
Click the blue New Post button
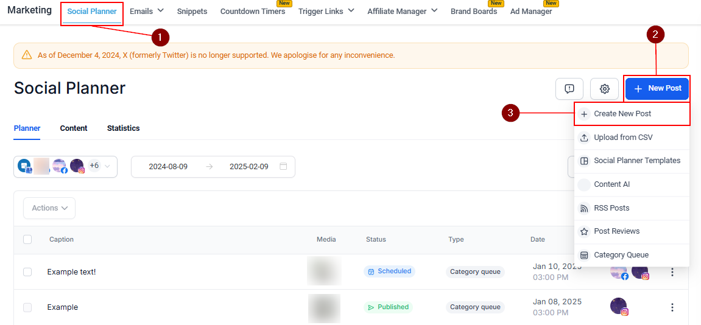click(x=658, y=88)
